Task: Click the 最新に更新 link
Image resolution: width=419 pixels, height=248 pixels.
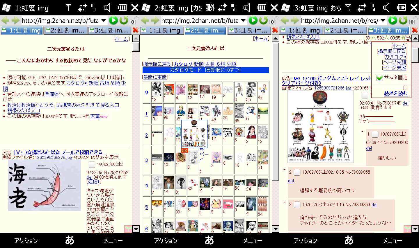Action: [x=155, y=77]
